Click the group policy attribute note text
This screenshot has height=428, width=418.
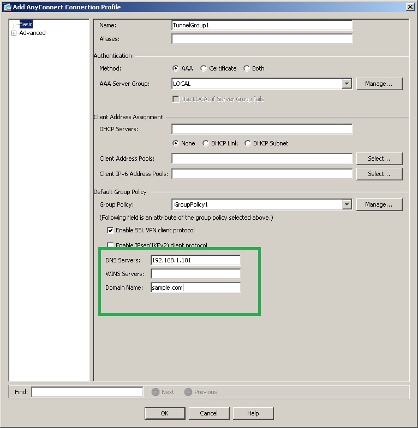(186, 218)
